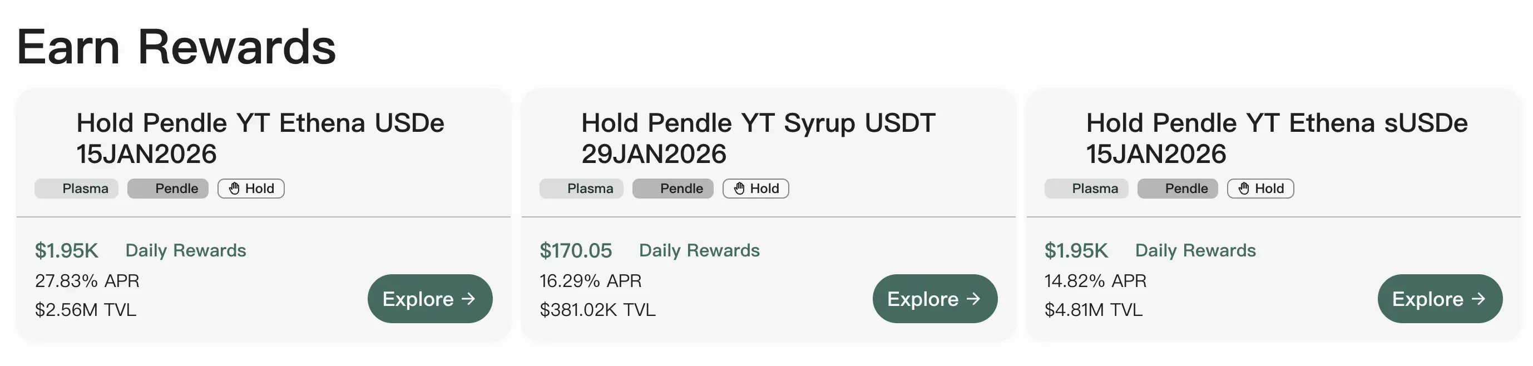Click the $170.05 Daily Rewards amount
The width and height of the screenshot is (1533, 366).
[x=576, y=250]
